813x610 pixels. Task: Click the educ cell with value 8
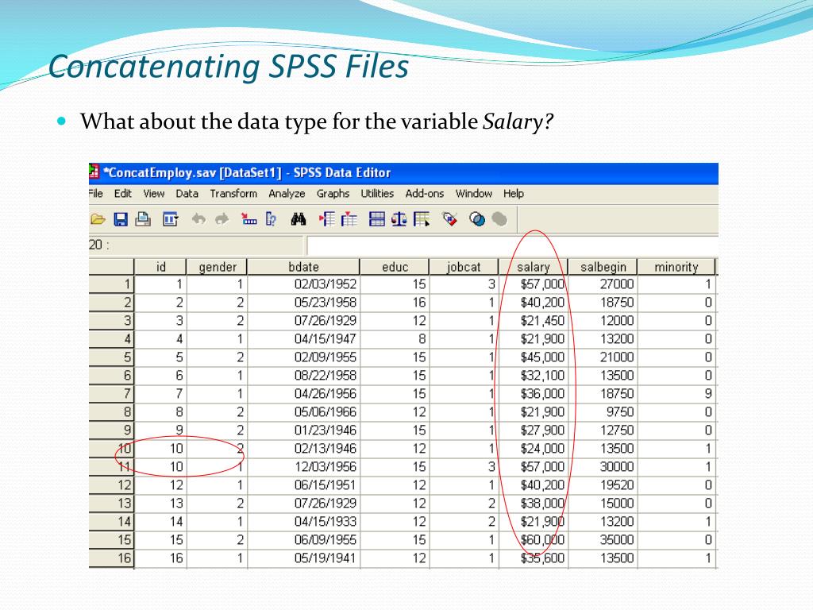click(395, 339)
